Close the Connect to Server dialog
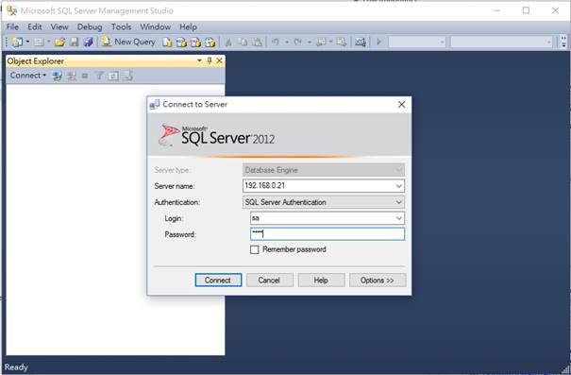Viewport: 571px width, 375px height. 402,105
